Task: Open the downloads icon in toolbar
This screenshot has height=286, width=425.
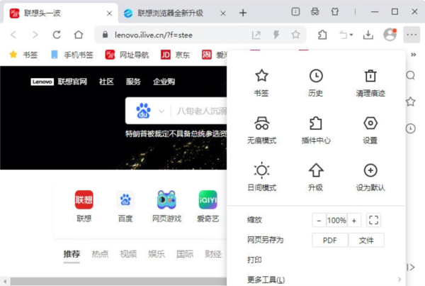Action: pos(368,35)
